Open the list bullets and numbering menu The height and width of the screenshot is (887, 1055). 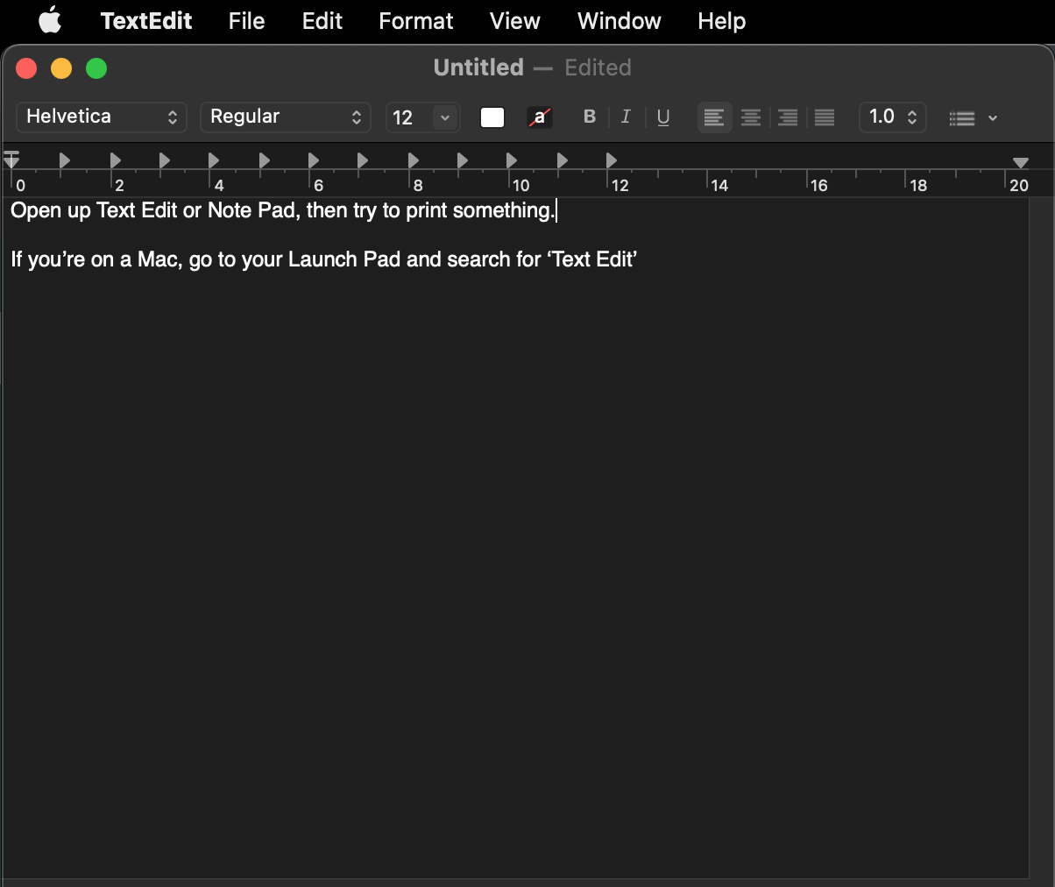962,117
